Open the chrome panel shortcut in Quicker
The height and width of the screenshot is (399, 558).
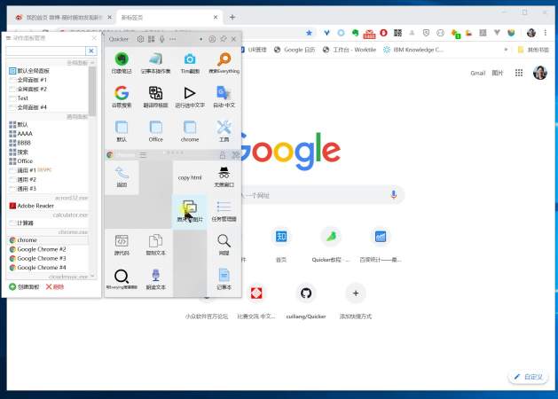pos(190,131)
